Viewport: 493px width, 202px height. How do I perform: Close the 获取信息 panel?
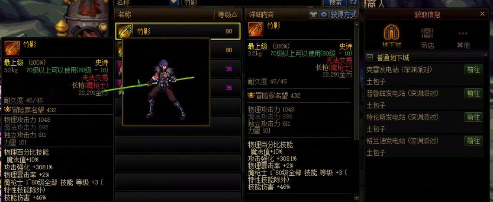(482, 14)
